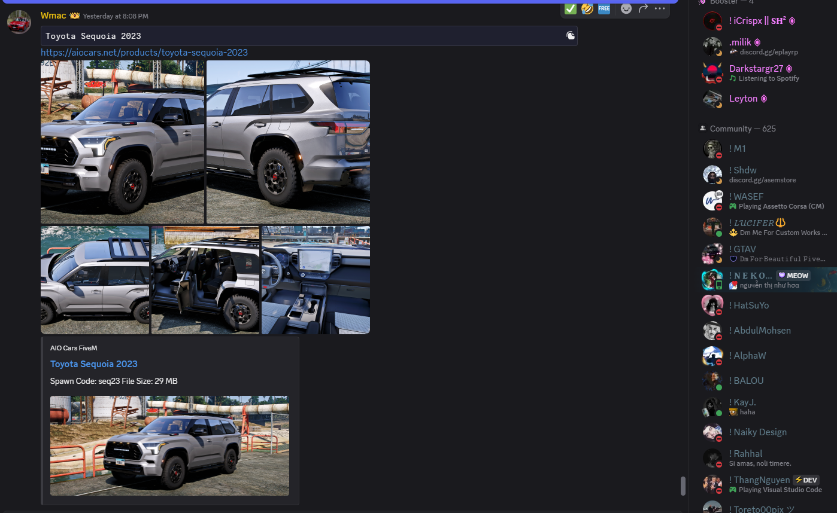Open the embed preview image of the Sequoia

coord(169,445)
